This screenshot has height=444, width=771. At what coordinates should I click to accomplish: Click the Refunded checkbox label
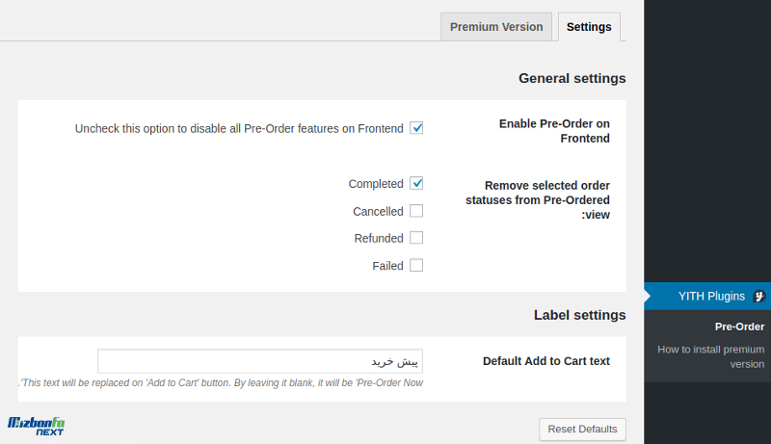tap(379, 238)
